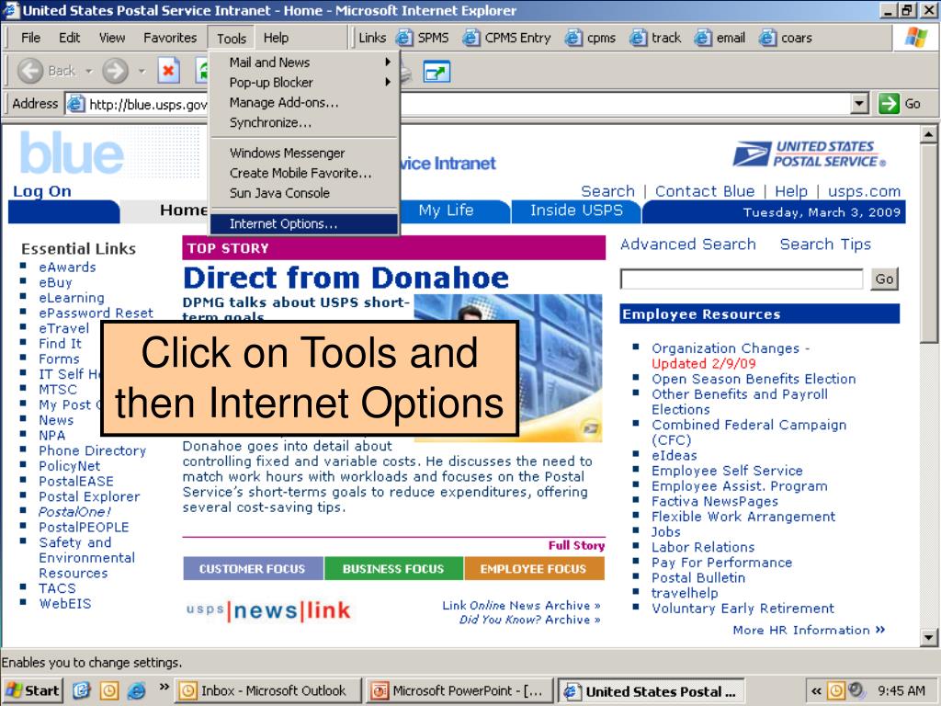This screenshot has height=706, width=941.
Task: Select Internet Options in the Tools menu
Action: coord(303,223)
